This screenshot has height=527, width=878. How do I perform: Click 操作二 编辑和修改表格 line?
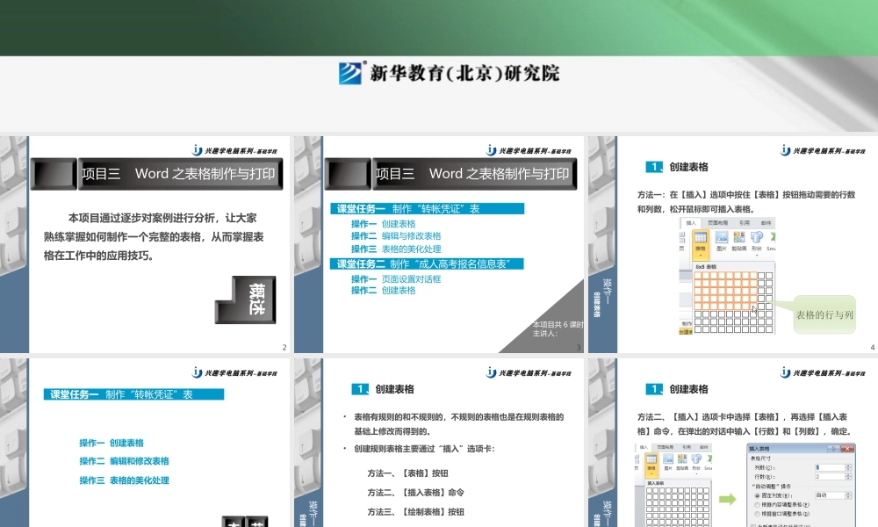click(x=124, y=461)
